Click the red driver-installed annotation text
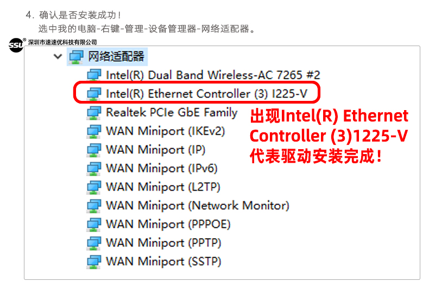Viewport: 429px width, 288px height. (x=329, y=136)
